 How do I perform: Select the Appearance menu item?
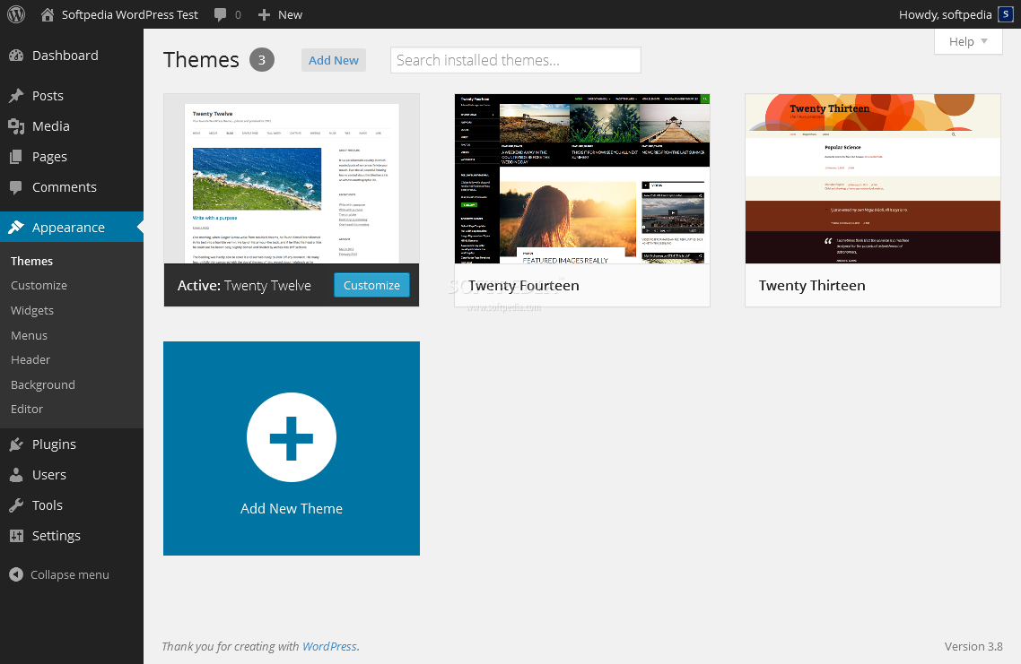coord(68,228)
